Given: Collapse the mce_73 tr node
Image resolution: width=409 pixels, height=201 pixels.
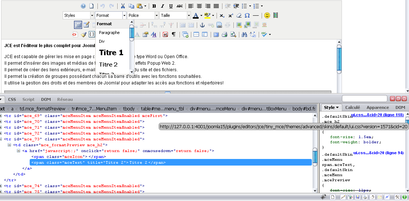Looking at the screenshot, I should click(1, 139).
